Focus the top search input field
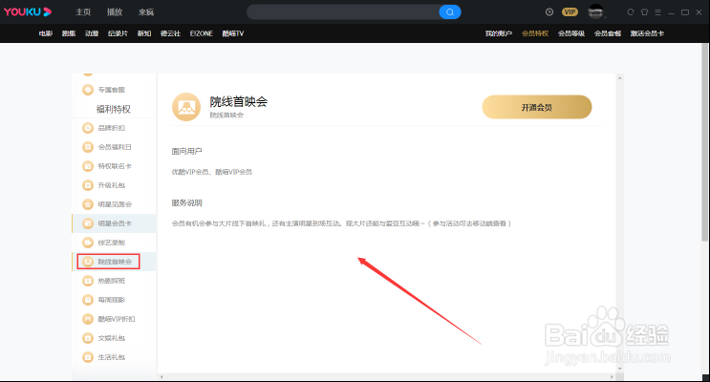The height and width of the screenshot is (382, 710). 343,12
